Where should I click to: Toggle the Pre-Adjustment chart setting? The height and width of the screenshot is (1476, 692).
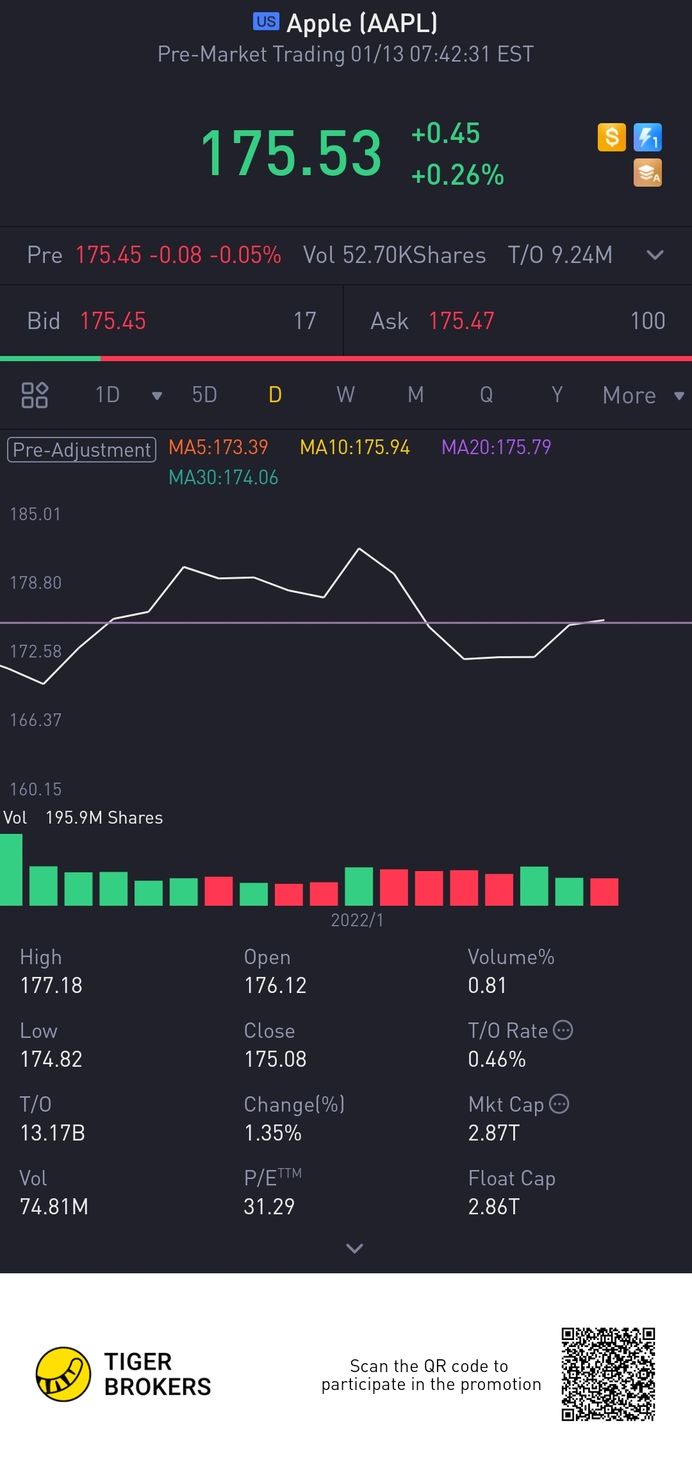(81, 450)
